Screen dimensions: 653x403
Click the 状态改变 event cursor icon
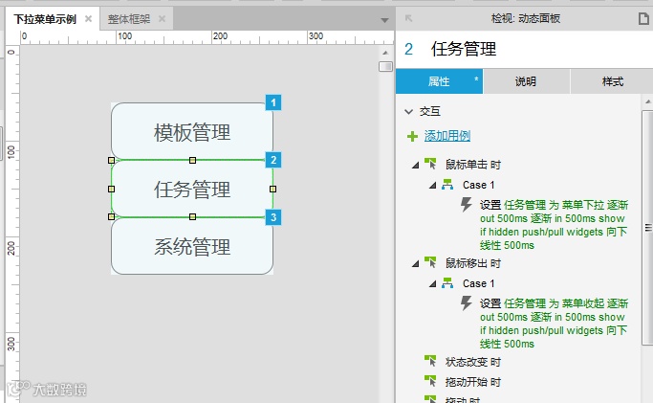[x=430, y=361]
